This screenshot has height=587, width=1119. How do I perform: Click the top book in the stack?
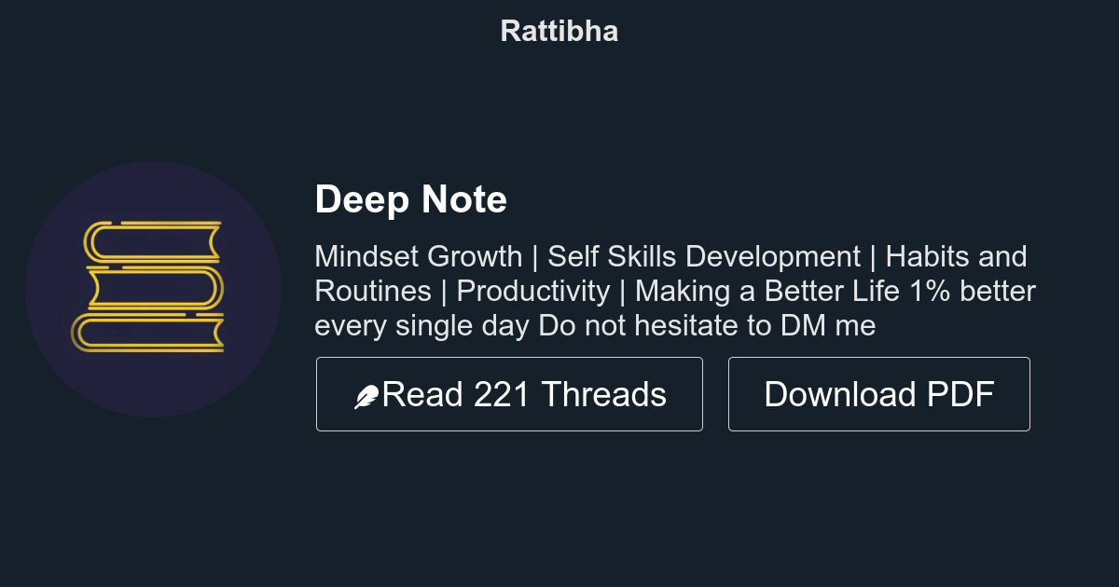pos(152,240)
